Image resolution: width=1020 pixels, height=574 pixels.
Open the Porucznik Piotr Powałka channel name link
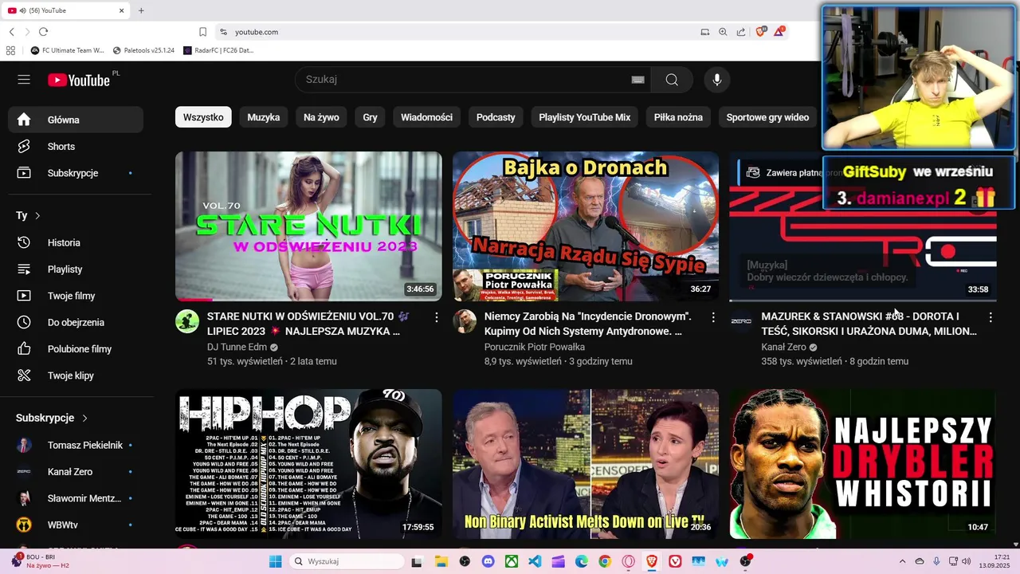click(x=535, y=348)
